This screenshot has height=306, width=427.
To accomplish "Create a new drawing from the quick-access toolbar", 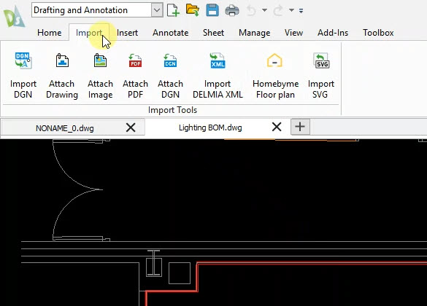I will tap(173, 10).
